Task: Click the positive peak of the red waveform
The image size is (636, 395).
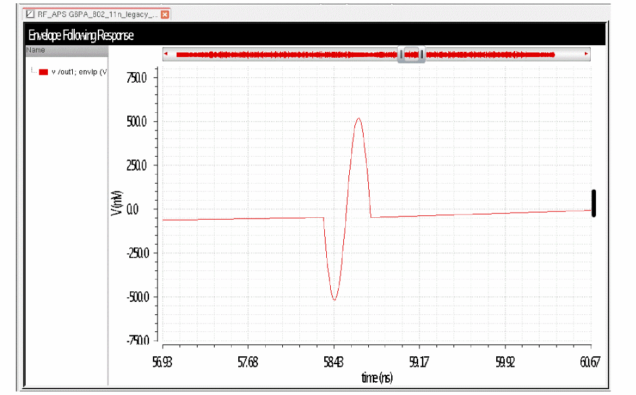Action: pyautogui.click(x=358, y=118)
